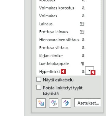The image size is (106, 116).
Task: Open the Style Inspector icon button
Action: coord(54,103)
